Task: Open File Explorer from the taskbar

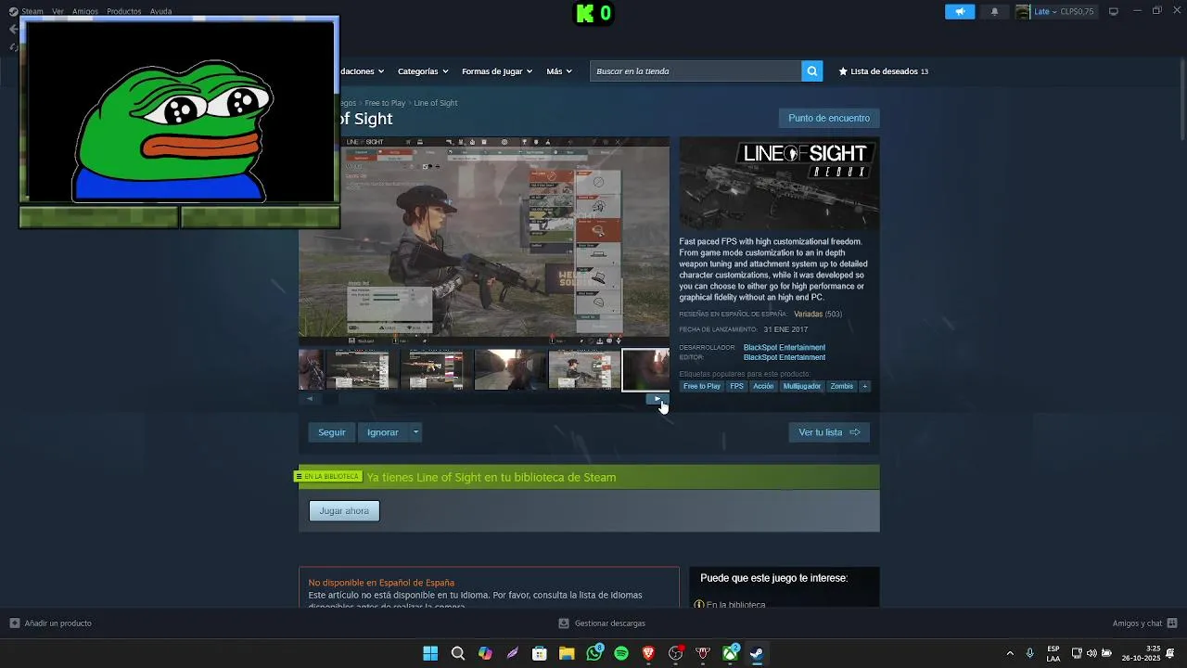Action: pos(567,653)
